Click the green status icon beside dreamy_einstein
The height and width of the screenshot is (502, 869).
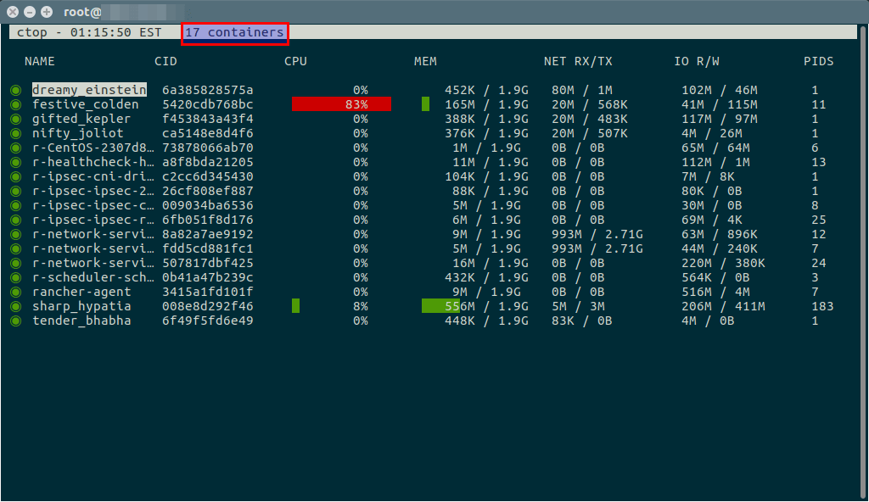pyautogui.click(x=15, y=90)
